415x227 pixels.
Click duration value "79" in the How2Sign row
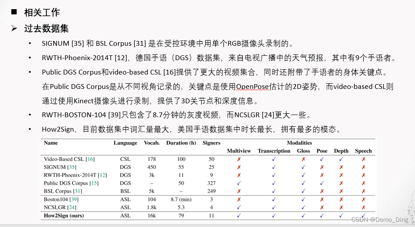(181, 216)
